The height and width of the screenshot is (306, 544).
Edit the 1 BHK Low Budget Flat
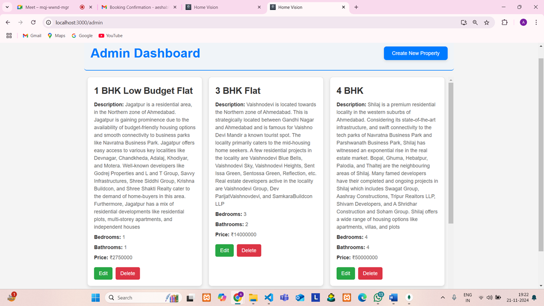pos(103,273)
